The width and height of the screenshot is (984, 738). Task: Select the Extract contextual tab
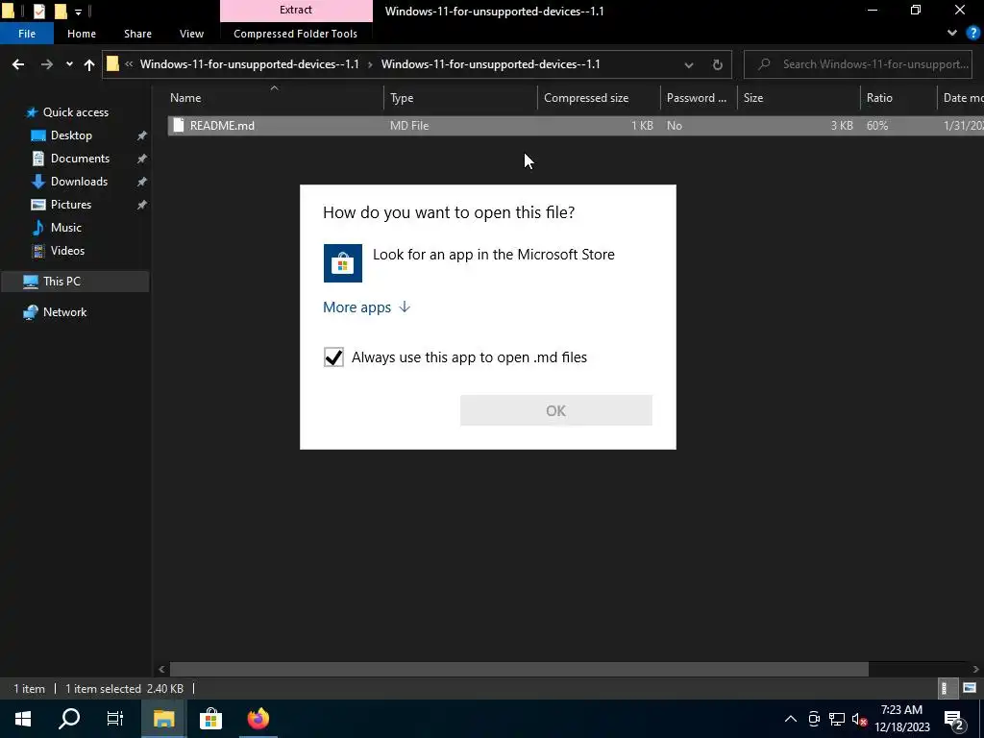(x=296, y=10)
